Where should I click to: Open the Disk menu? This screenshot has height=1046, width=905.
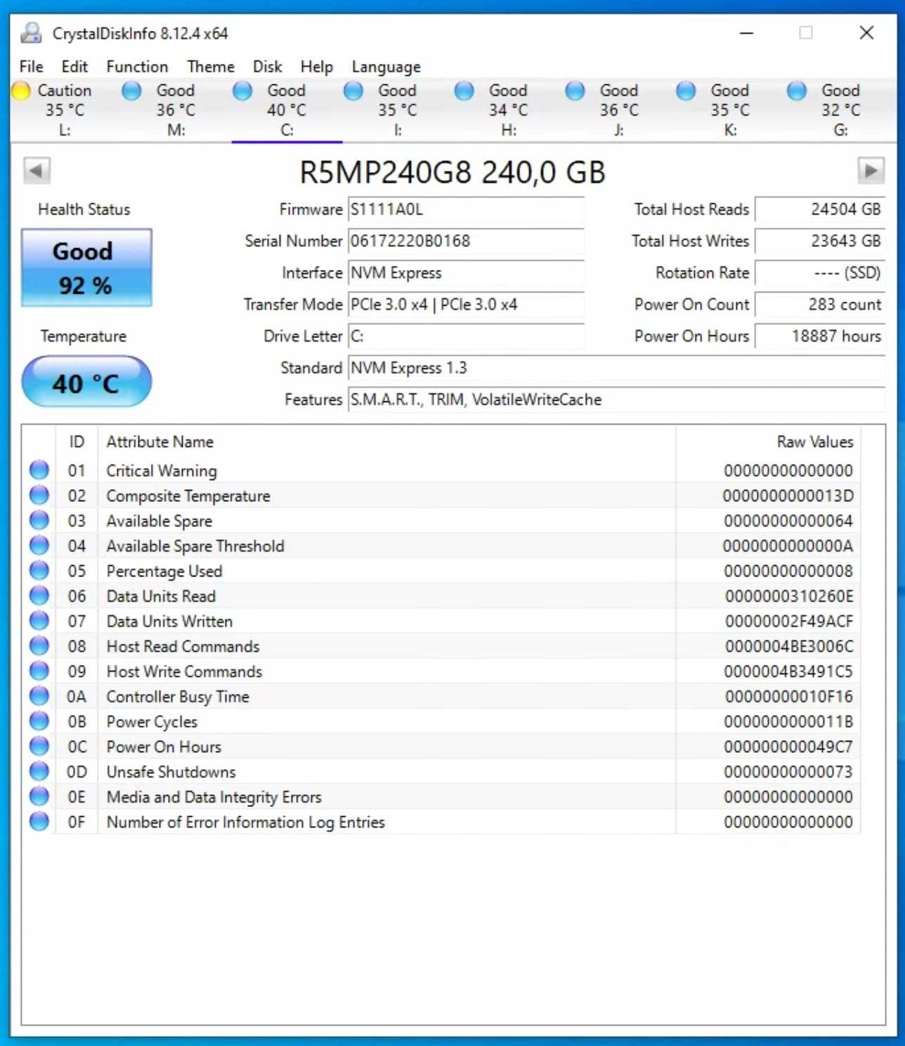pyautogui.click(x=267, y=67)
